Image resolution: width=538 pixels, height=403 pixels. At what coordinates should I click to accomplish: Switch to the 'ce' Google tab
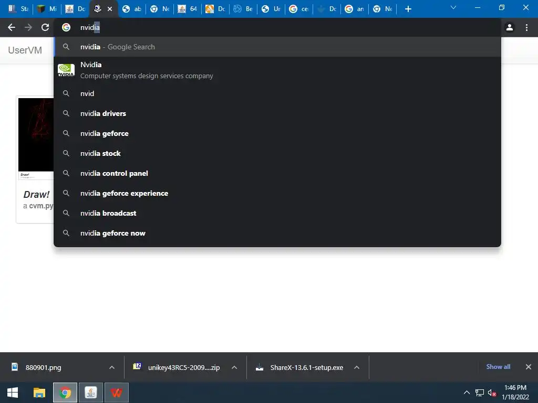coord(299,9)
